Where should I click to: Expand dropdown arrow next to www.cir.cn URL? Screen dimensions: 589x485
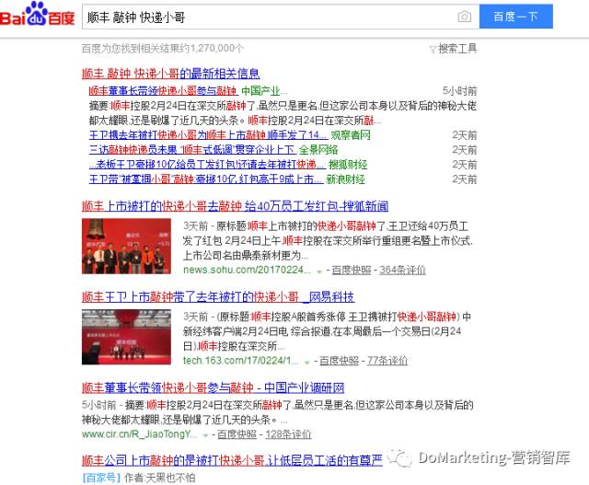point(205,435)
